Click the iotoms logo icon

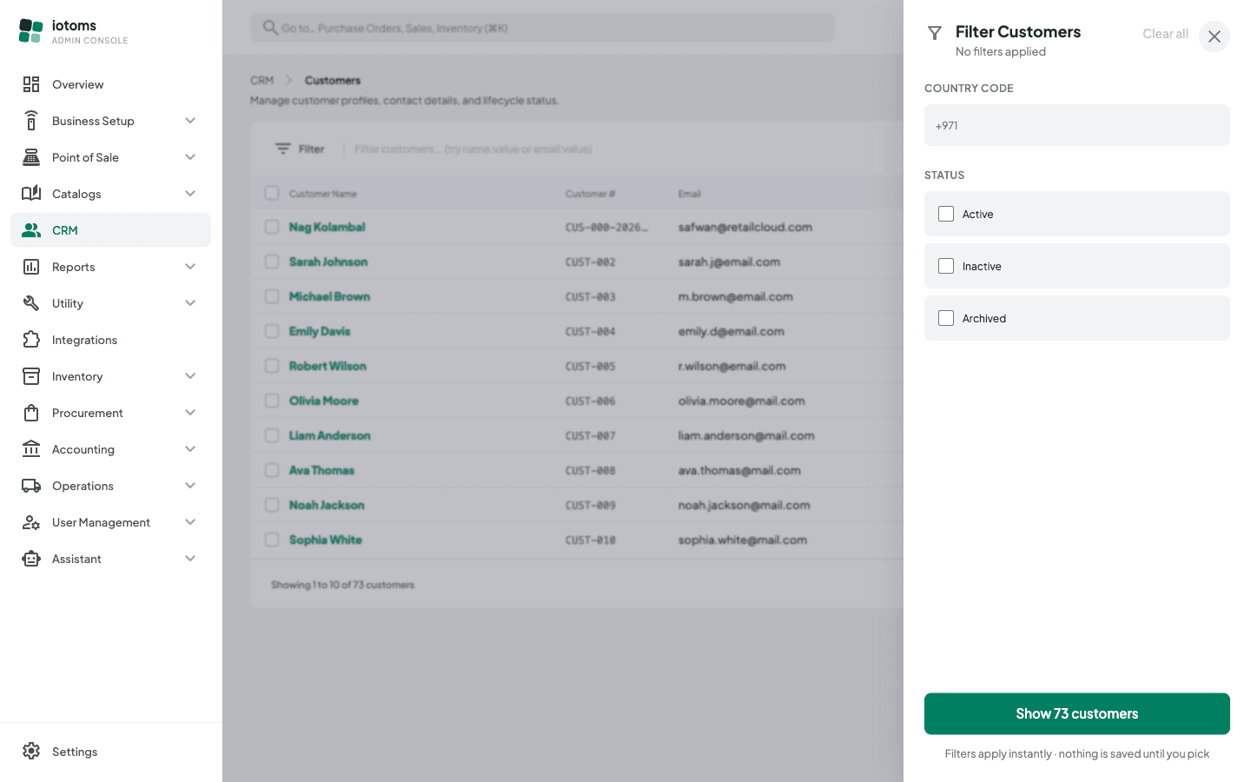click(31, 31)
